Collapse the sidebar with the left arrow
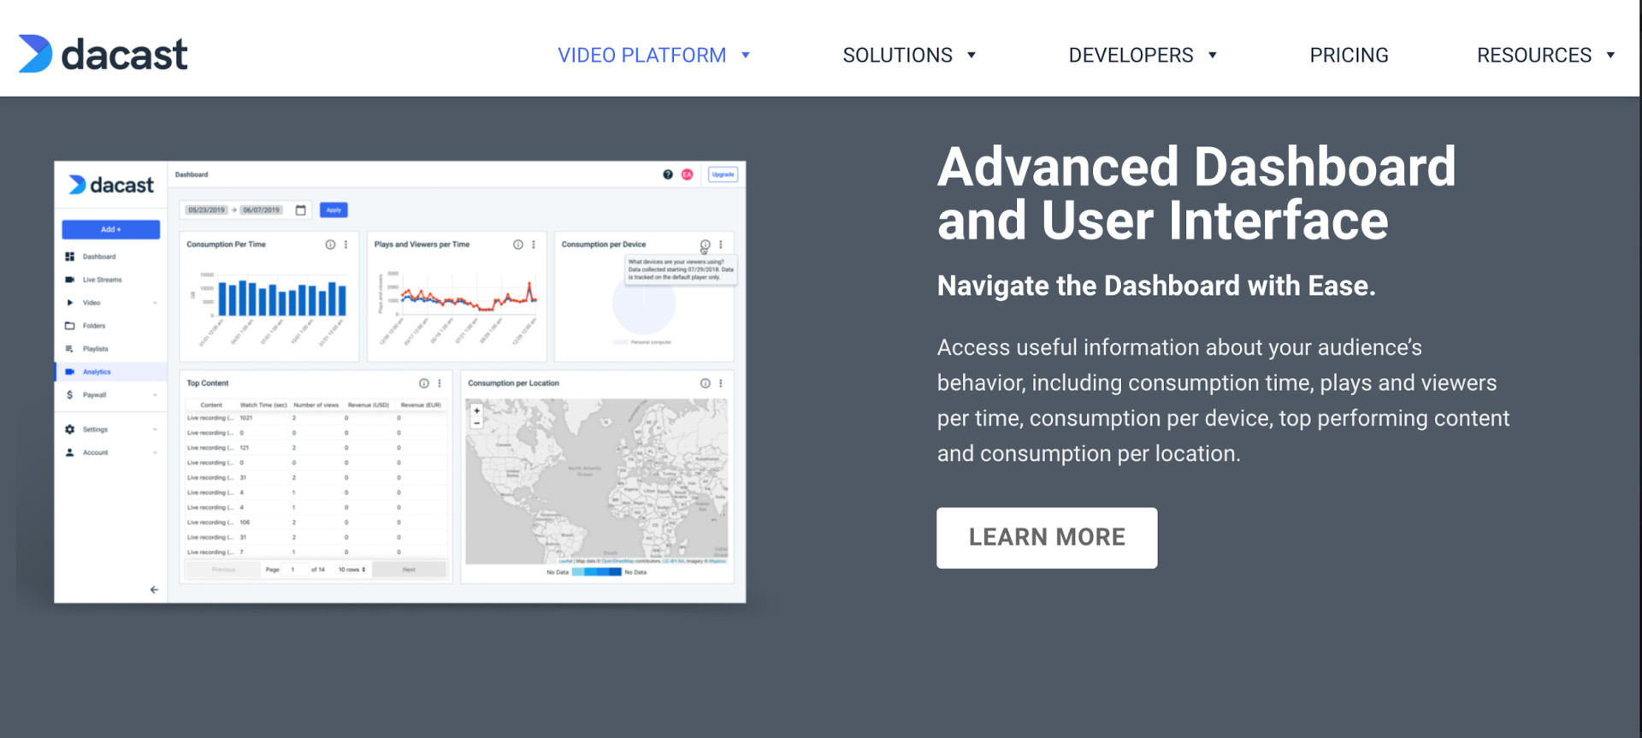This screenshot has width=1642, height=738. point(154,589)
